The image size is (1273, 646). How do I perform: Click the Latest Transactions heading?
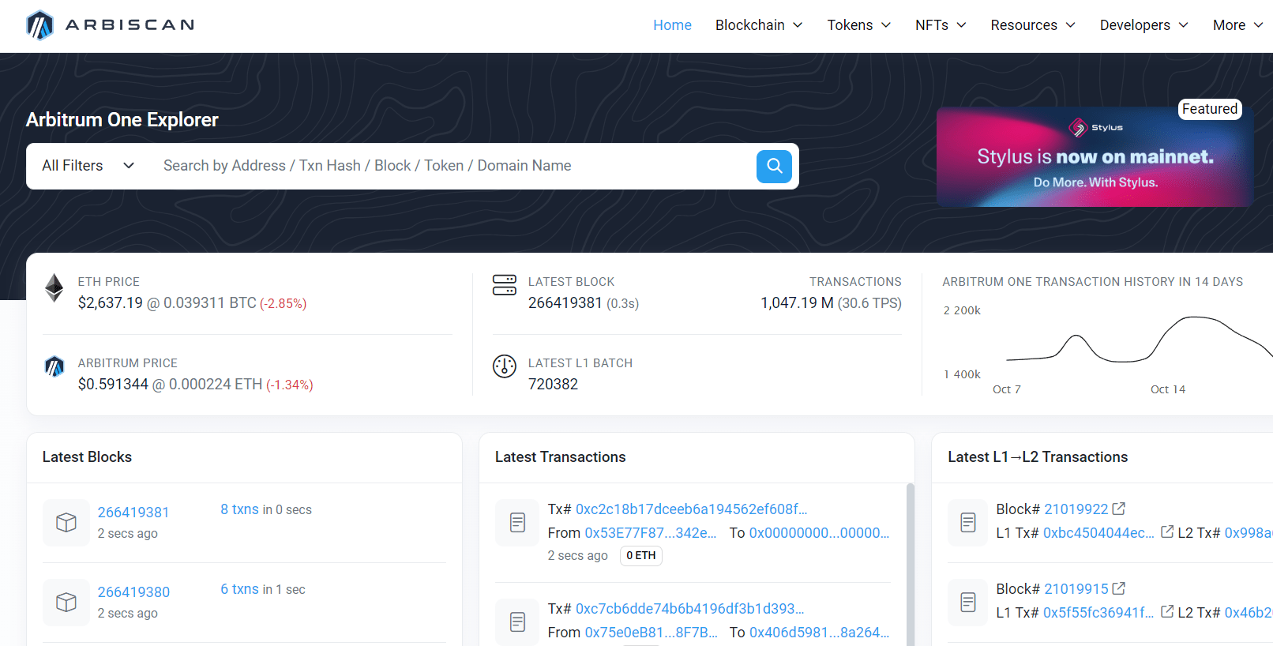click(x=560, y=457)
